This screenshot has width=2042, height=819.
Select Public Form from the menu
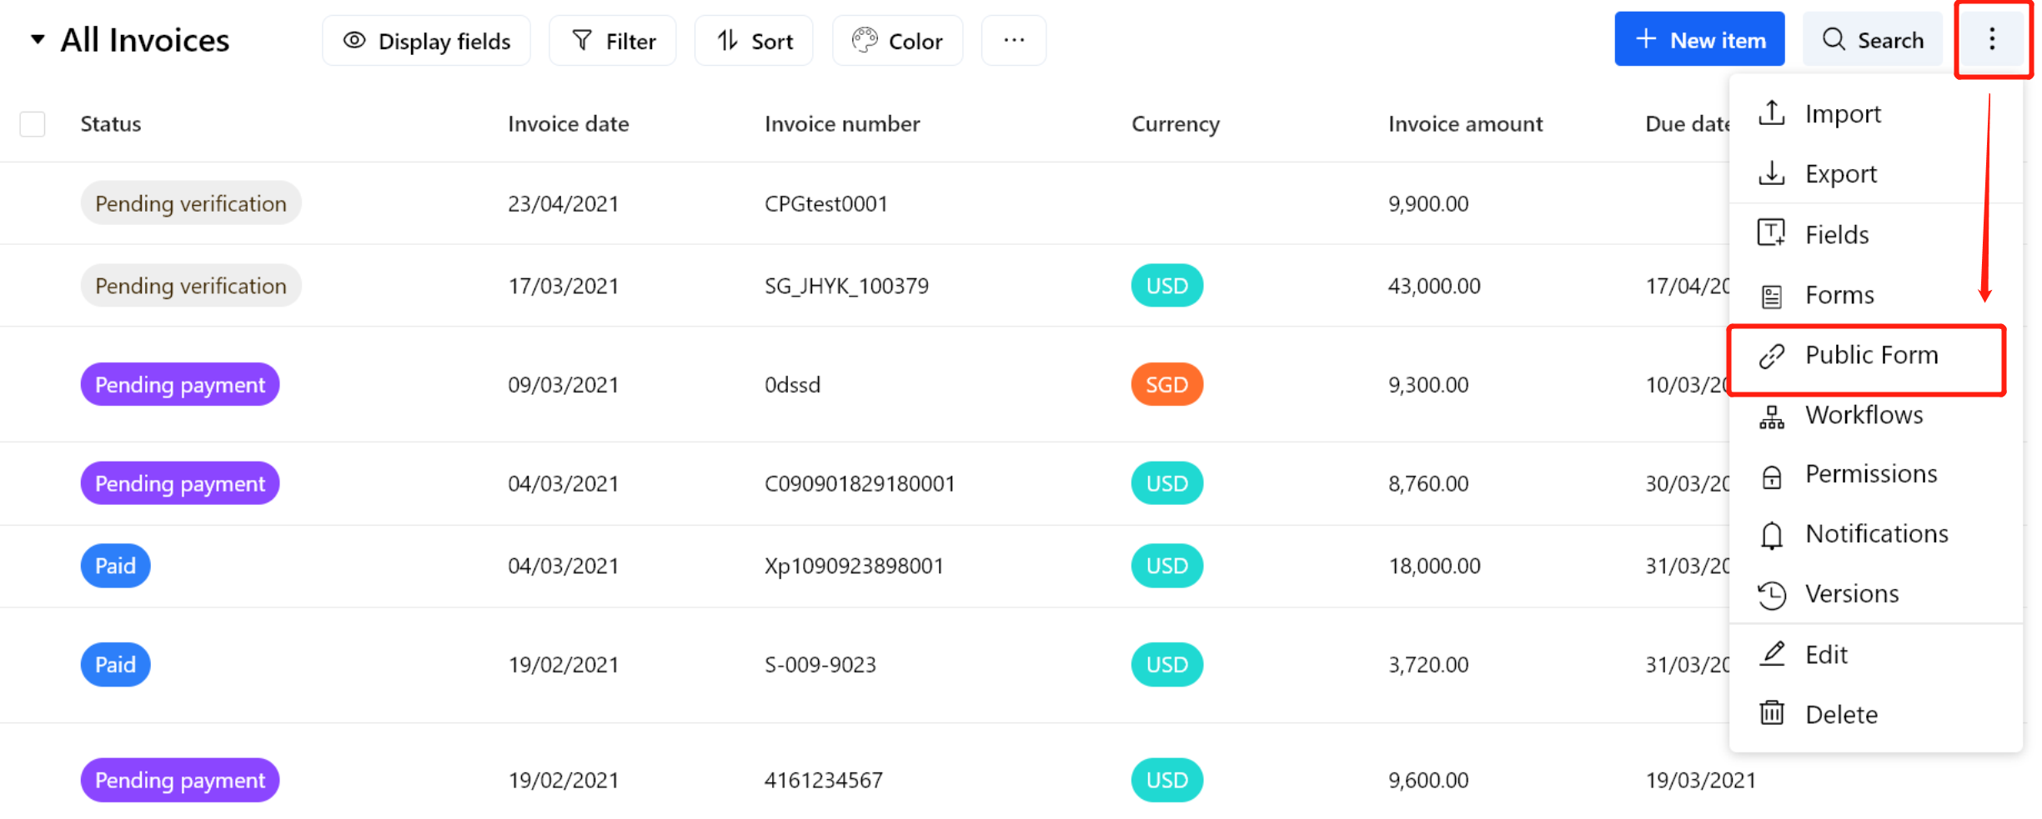(1870, 356)
